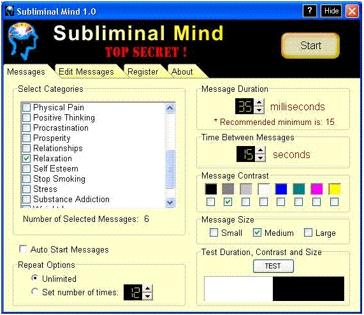Click the brain head logo icon
364x315 pixels.
(23, 41)
